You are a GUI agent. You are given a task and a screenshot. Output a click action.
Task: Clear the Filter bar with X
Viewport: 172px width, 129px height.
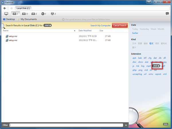[x=126, y=125]
